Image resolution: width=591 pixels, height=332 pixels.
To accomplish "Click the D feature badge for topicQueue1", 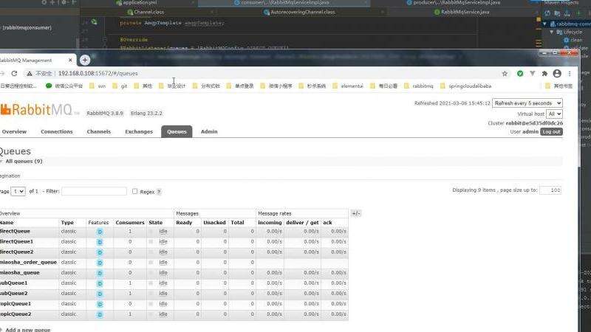I will 100,304.
